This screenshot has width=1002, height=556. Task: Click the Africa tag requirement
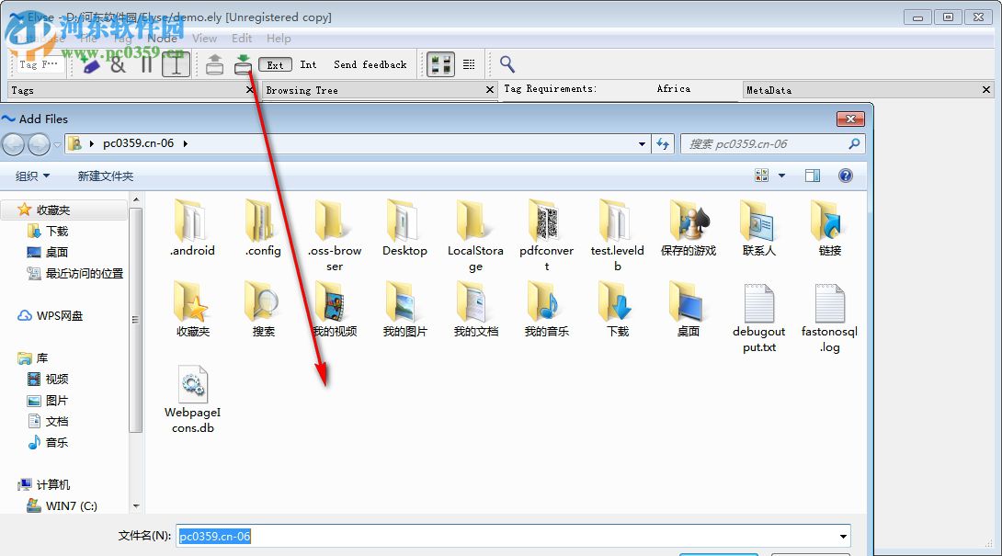click(674, 89)
